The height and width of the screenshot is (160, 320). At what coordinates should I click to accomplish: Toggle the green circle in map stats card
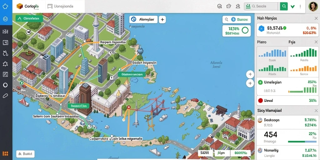[x=245, y=30]
